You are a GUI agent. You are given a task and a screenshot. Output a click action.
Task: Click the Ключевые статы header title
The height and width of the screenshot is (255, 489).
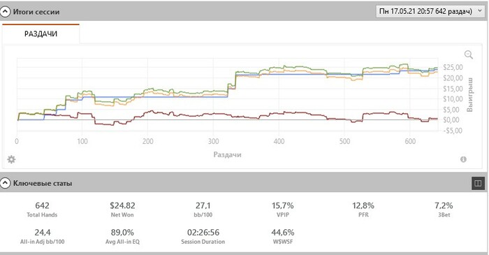click(43, 183)
